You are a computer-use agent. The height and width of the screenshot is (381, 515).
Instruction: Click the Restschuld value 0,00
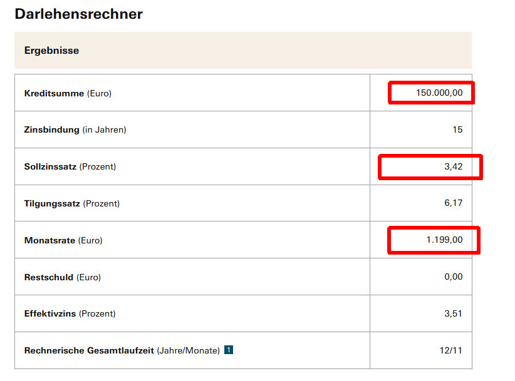tap(453, 277)
